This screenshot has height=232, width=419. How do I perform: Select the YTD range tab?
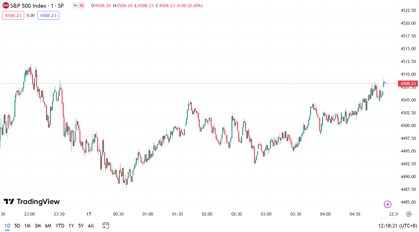60,226
